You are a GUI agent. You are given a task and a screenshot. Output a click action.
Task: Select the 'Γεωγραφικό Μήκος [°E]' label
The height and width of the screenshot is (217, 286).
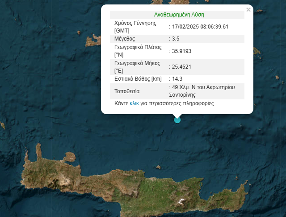(137, 67)
